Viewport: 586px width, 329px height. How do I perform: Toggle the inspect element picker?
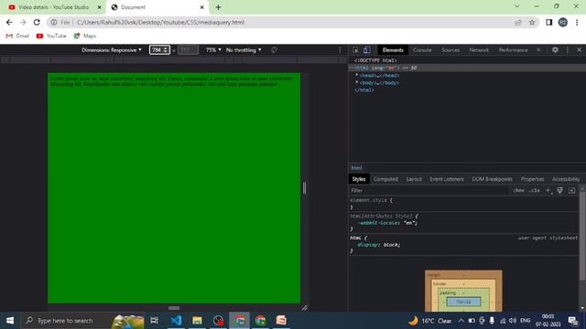click(x=355, y=50)
